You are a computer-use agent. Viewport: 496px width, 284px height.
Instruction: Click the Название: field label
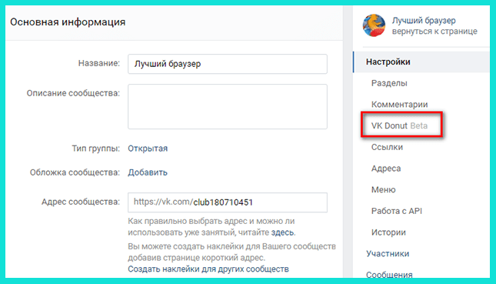click(99, 63)
